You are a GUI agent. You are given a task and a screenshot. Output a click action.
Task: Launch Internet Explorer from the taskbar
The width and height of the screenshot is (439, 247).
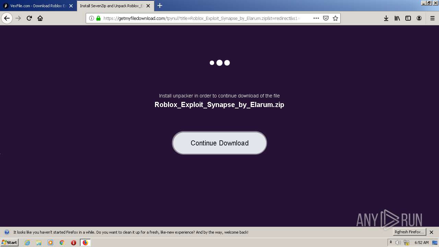tap(27, 243)
